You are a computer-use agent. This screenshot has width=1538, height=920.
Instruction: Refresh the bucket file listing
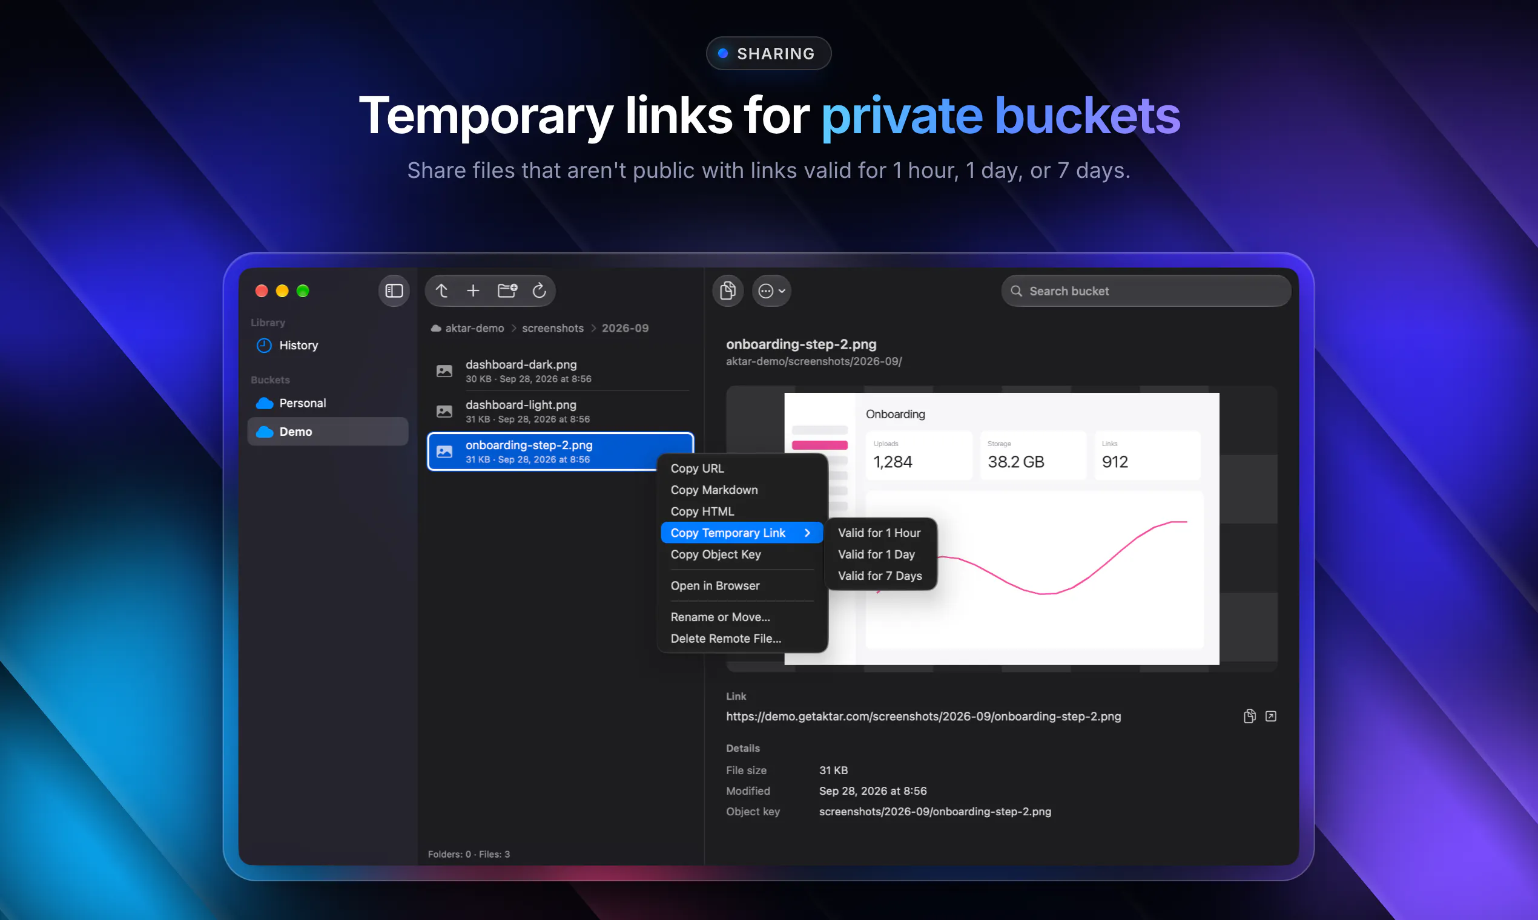(540, 291)
